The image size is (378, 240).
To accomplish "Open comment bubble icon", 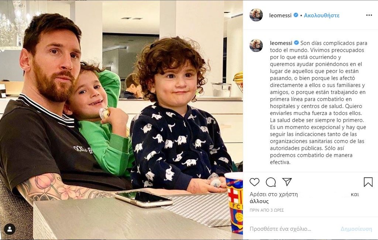I will tap(271, 182).
